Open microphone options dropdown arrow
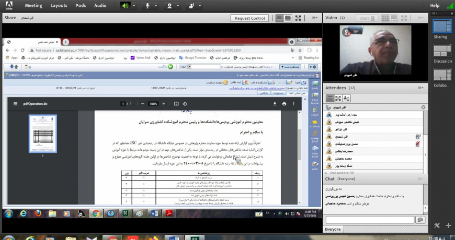This screenshot has width=455, height=240. [156, 6]
